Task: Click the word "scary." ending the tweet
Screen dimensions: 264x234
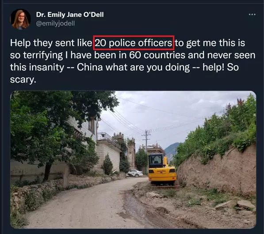Action: click(x=23, y=79)
